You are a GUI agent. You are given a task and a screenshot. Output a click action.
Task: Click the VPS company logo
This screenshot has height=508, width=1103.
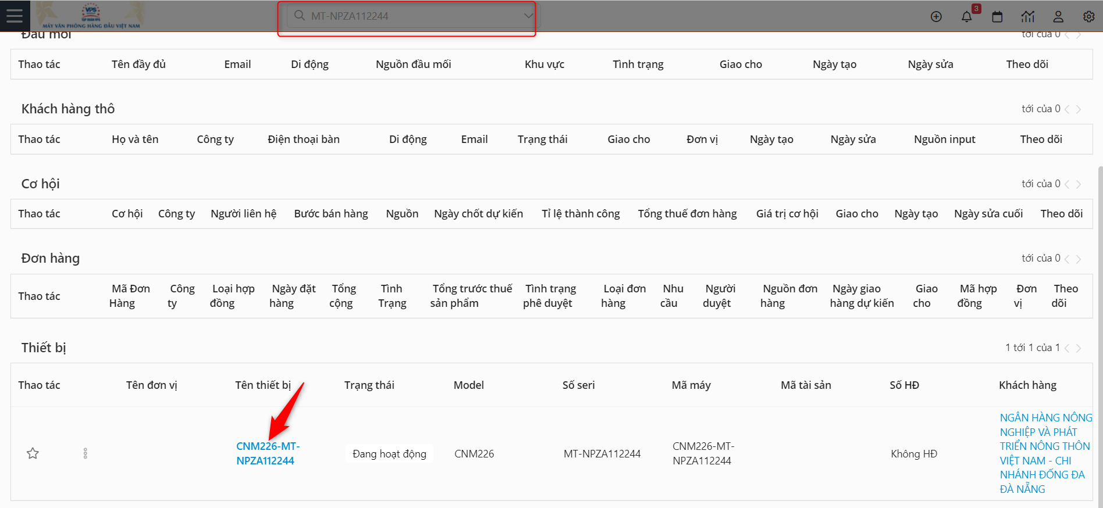pos(91,16)
